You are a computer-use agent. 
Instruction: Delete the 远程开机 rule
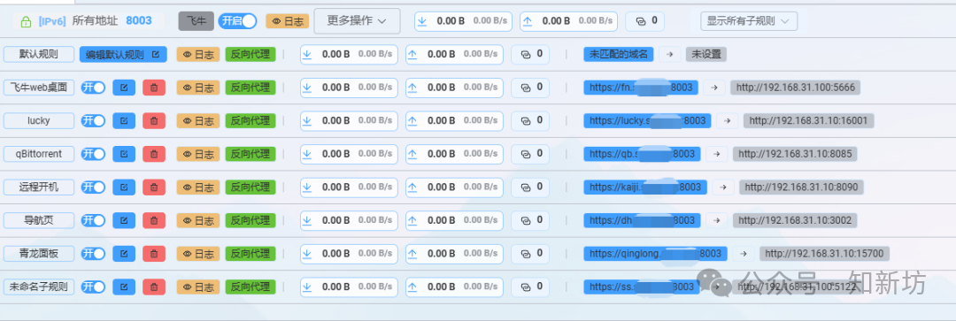pyautogui.click(x=154, y=187)
